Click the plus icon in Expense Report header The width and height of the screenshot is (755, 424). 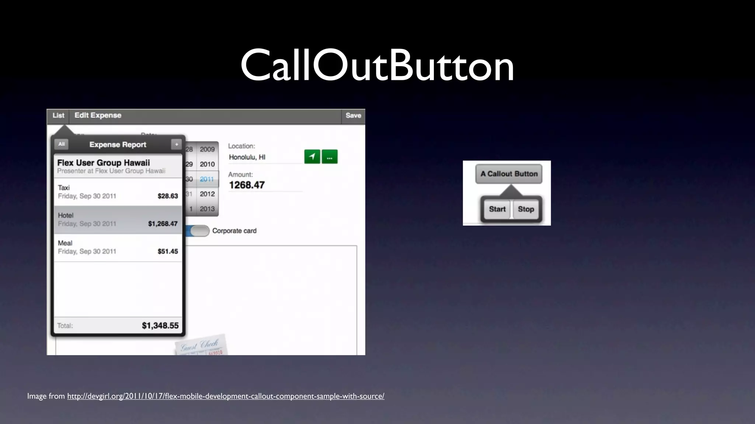(x=177, y=144)
